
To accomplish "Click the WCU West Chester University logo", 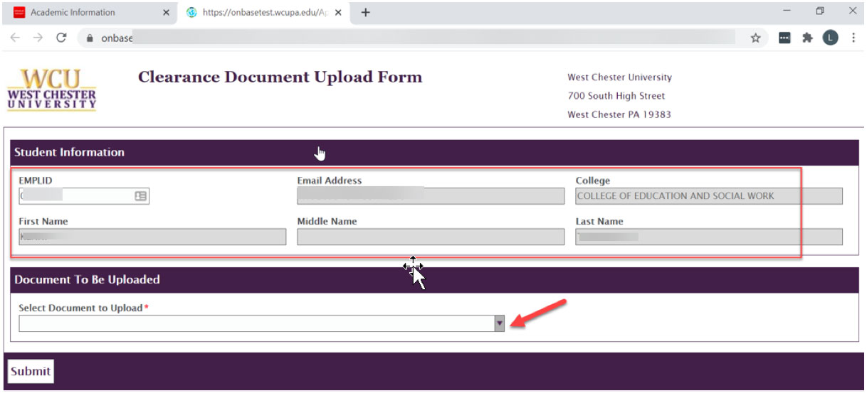I will coord(51,90).
